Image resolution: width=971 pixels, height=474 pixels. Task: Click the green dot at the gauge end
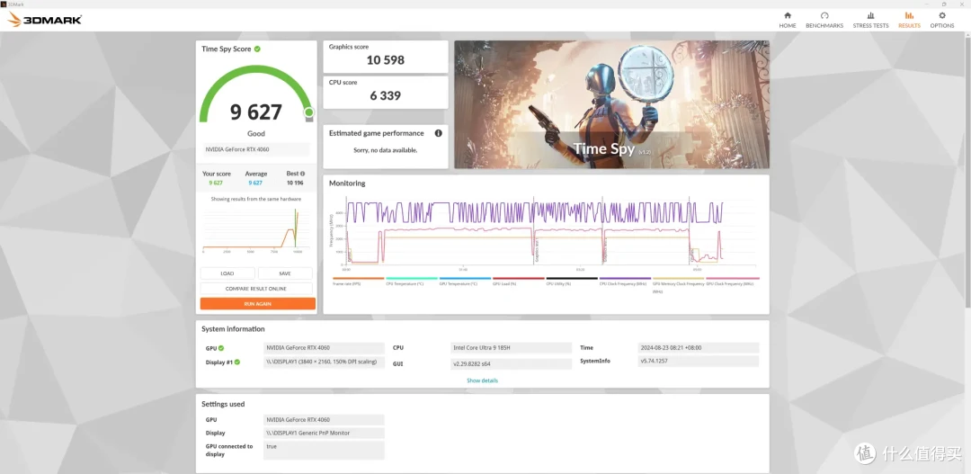pyautogui.click(x=308, y=112)
